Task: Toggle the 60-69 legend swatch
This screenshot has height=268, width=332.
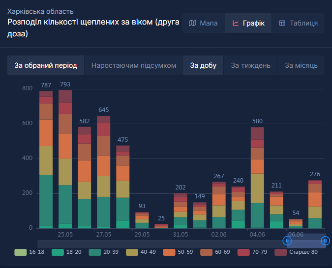Action: (x=218, y=252)
